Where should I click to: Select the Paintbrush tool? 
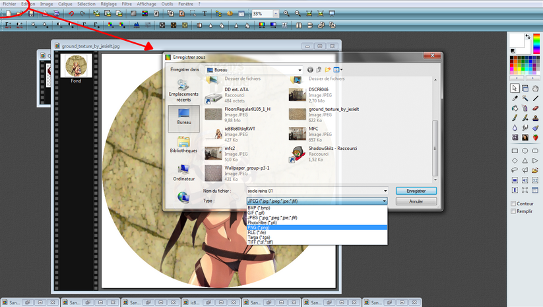pyautogui.click(x=515, y=118)
